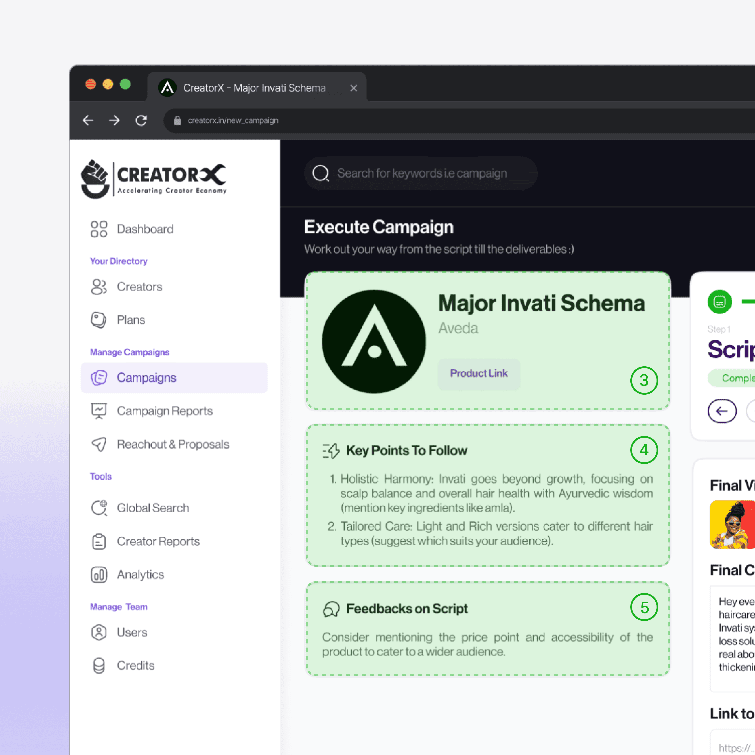Click the Campaigns chat icon

(98, 377)
